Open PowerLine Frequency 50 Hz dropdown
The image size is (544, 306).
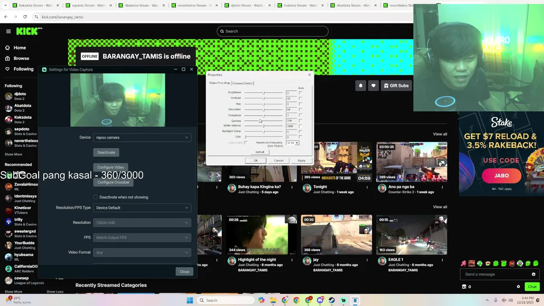(292, 143)
